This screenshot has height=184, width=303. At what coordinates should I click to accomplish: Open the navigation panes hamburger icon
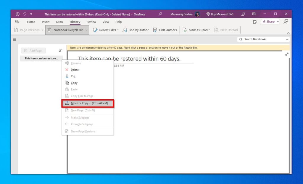click(14, 39)
